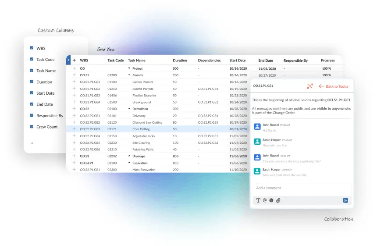This screenshot has width=377, height=246.
Task: Toggle the Duration column checkbox
Action: 32,82
